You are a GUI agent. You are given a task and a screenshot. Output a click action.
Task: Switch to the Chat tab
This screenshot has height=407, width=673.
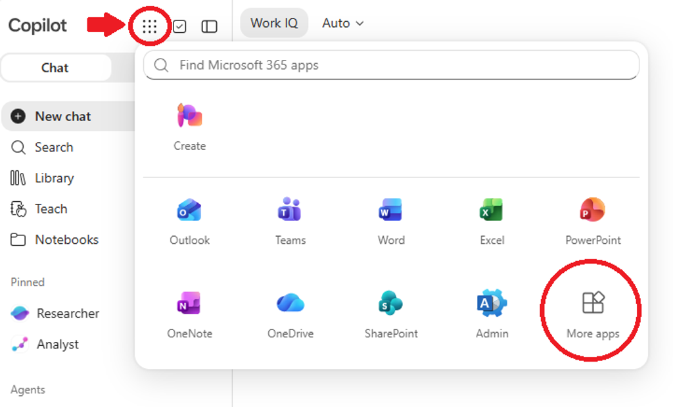pyautogui.click(x=57, y=68)
